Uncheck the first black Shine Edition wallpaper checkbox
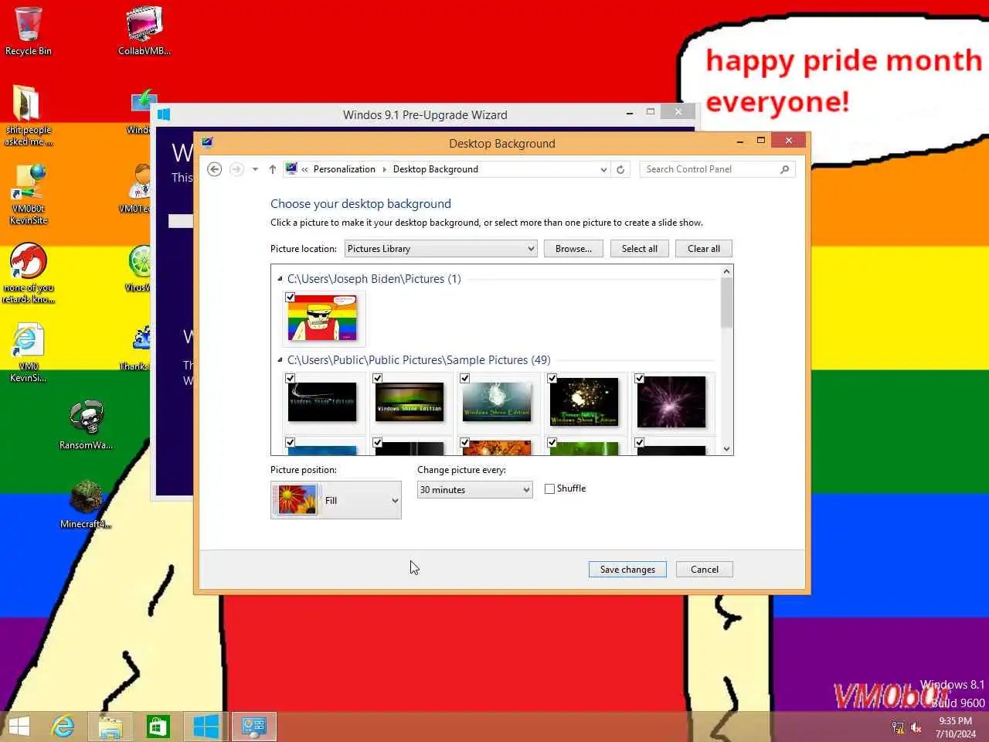The height and width of the screenshot is (742, 989). (x=291, y=379)
